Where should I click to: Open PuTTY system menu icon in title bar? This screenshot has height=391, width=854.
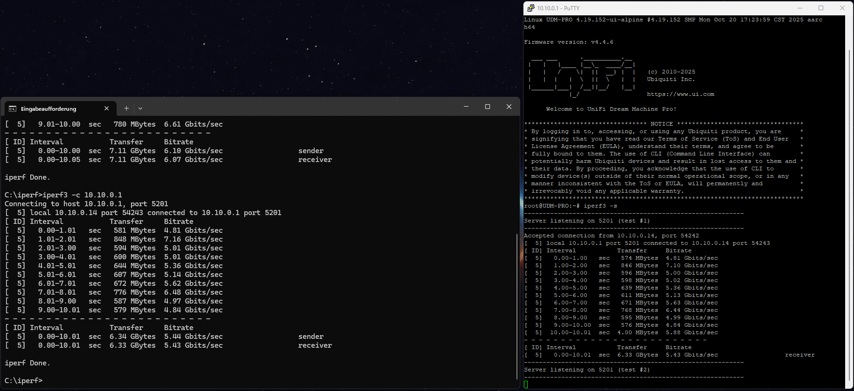[531, 8]
